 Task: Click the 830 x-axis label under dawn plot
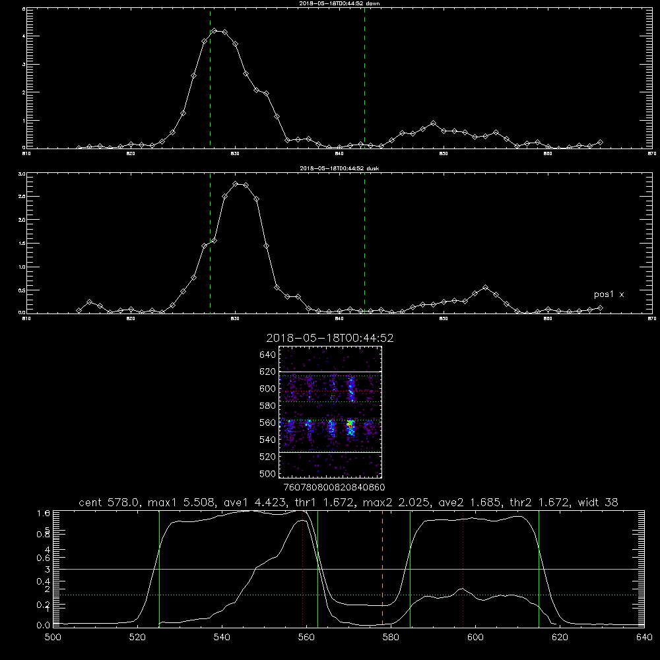click(236, 154)
